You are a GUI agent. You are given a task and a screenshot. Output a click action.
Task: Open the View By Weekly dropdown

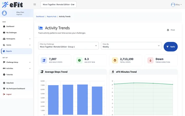[131, 46]
